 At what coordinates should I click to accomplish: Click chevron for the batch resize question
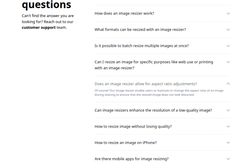[x=228, y=46]
